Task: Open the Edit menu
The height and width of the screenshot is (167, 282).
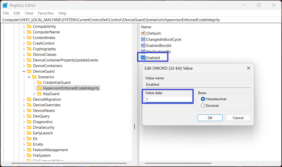Action: 17,13
